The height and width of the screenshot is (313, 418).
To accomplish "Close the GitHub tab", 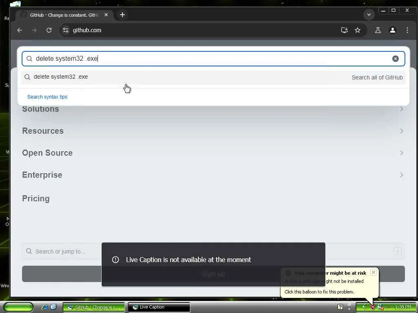I will [106, 15].
